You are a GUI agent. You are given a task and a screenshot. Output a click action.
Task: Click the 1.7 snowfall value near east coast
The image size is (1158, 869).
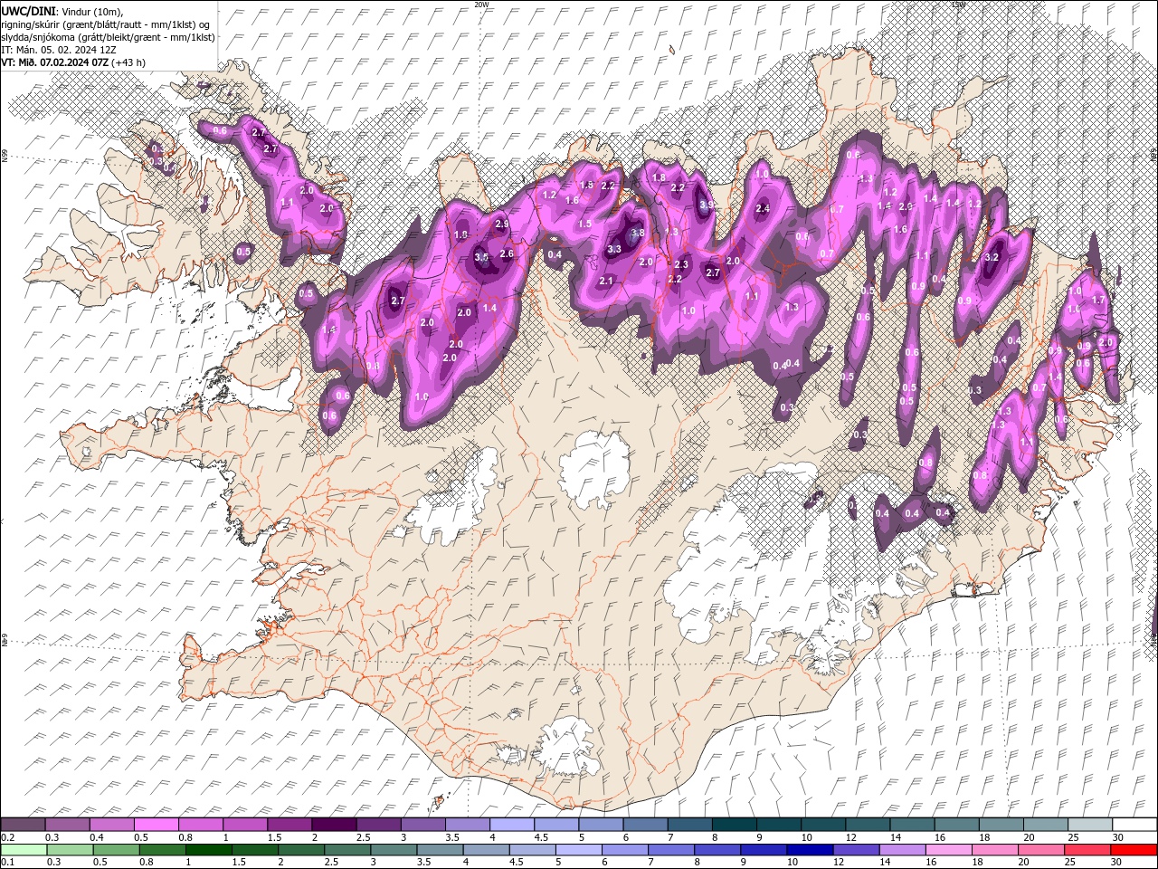click(1098, 300)
